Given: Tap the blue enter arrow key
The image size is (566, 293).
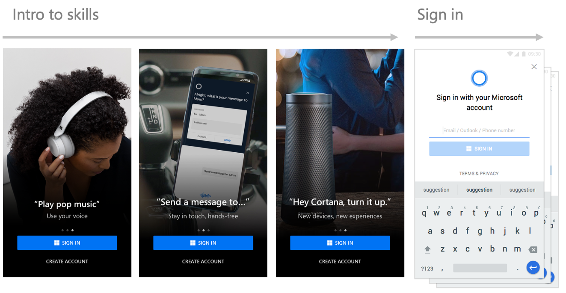Looking at the screenshot, I should point(533,268).
